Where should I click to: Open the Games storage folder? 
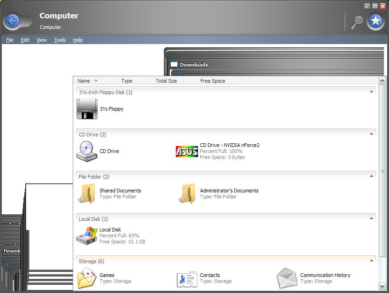[87, 278]
